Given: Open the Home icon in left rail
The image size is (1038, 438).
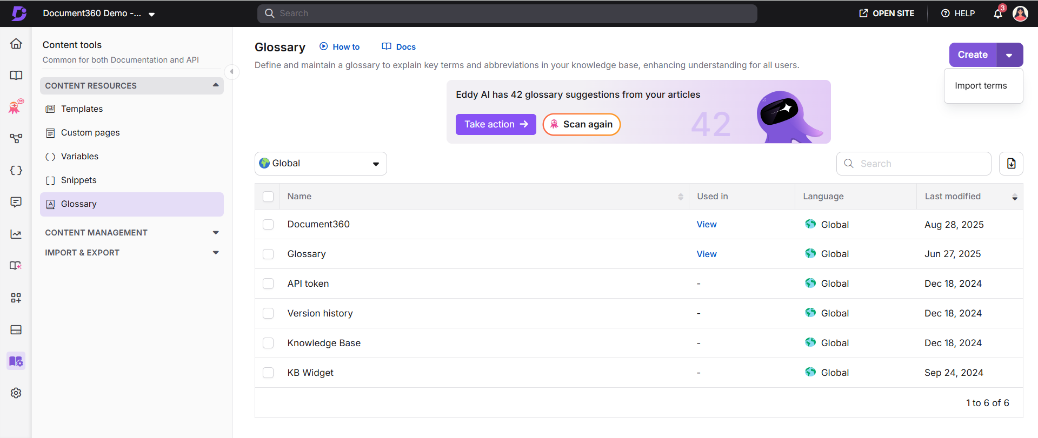Looking at the screenshot, I should point(16,44).
